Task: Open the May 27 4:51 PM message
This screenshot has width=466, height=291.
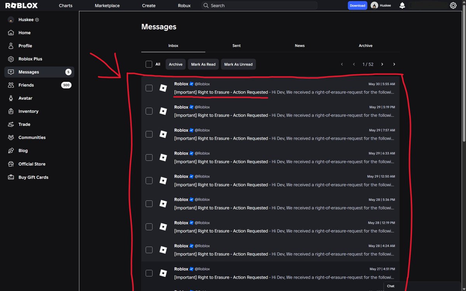Action: point(270,273)
